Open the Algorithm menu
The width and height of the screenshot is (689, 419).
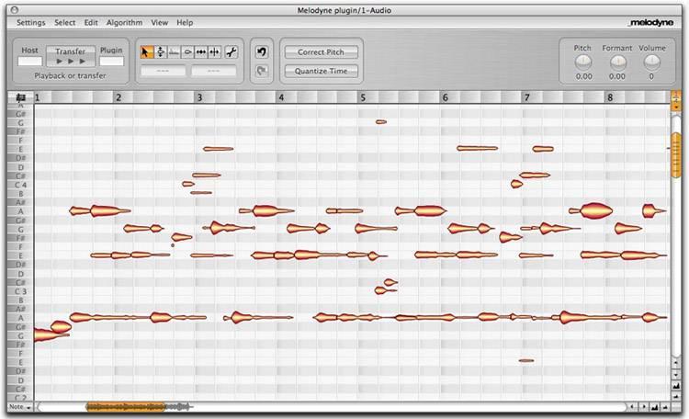tap(124, 22)
